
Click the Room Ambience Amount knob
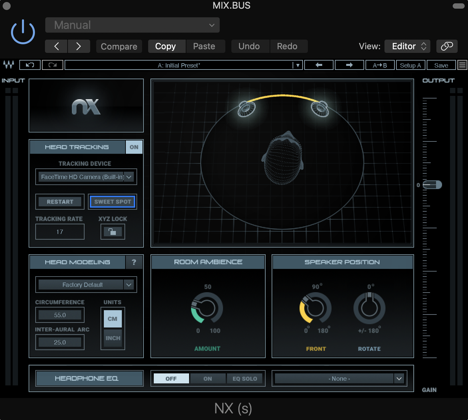207,308
